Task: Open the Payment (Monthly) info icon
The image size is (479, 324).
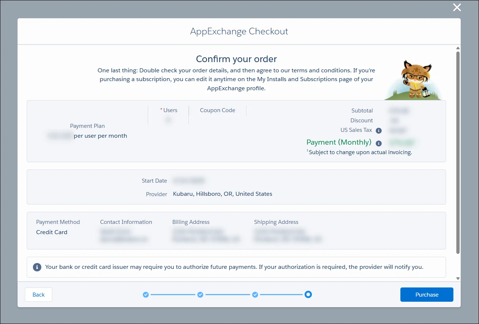Action: [379, 143]
